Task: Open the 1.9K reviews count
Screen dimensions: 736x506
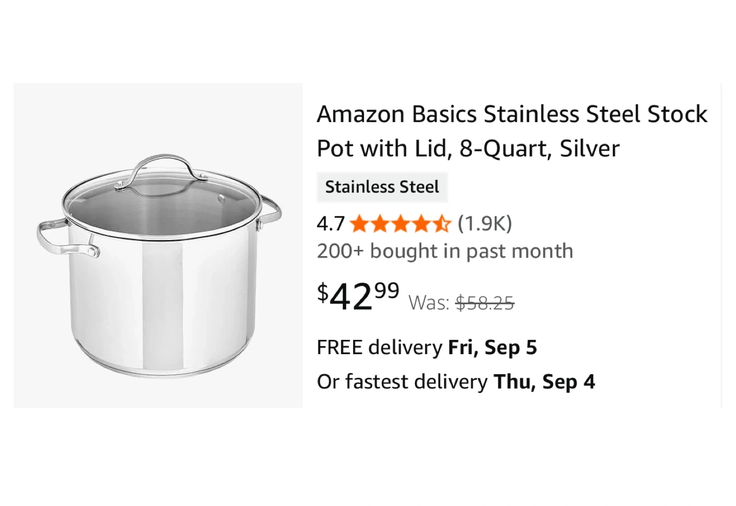Action: 485,223
